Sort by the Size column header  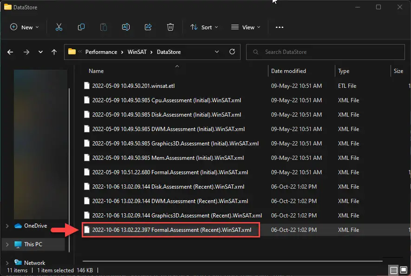pyautogui.click(x=398, y=71)
